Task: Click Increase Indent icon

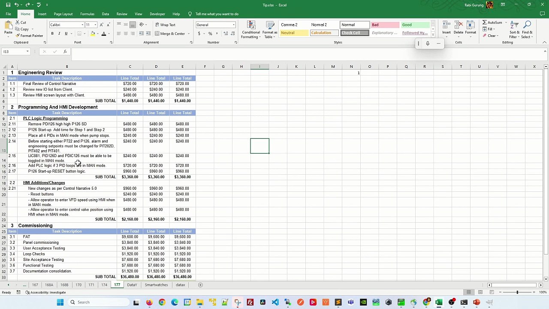Action: (x=148, y=33)
